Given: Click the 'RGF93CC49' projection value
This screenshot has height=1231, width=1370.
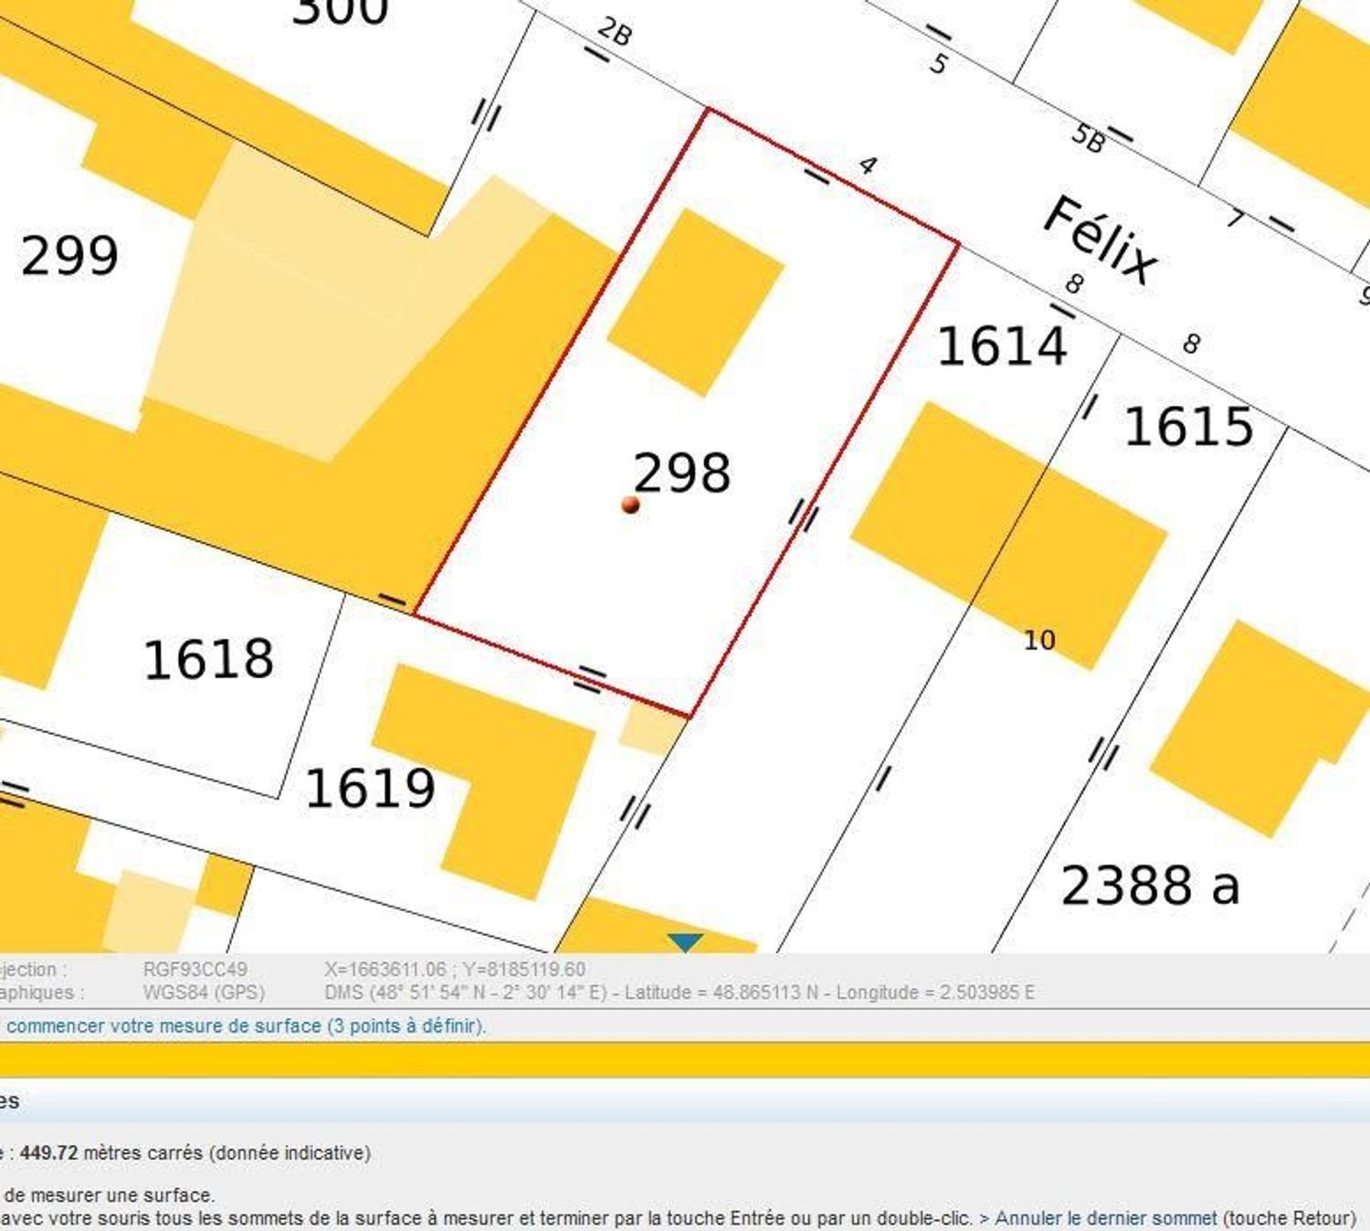Looking at the screenshot, I should tap(195, 969).
